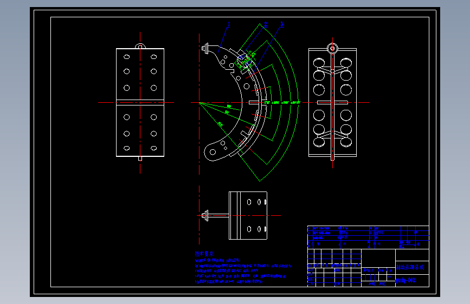Click the part callout number 3
Image resolution: width=470 pixels, height=304 pixels.
point(282,24)
